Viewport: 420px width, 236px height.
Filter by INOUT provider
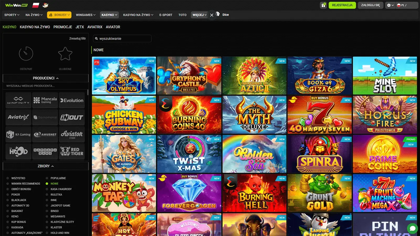click(x=72, y=117)
